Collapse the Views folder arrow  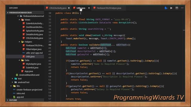coord(19,20)
